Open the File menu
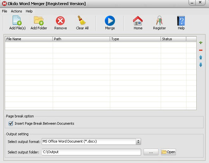The height and width of the screenshot is (163, 209). pos(4,11)
